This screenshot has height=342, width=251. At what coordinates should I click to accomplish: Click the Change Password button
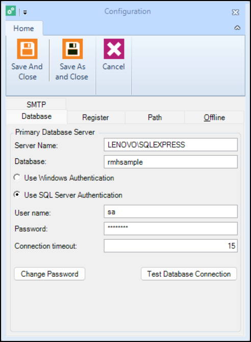click(49, 274)
